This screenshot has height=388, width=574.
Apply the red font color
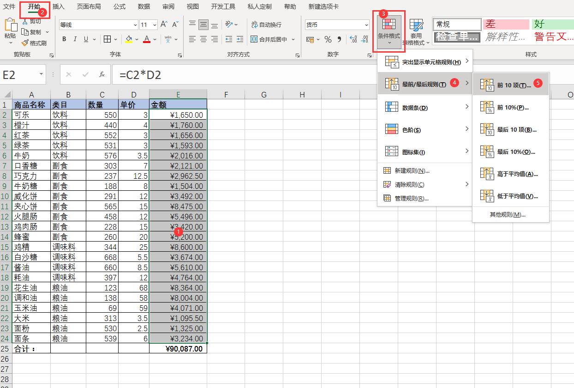(147, 39)
